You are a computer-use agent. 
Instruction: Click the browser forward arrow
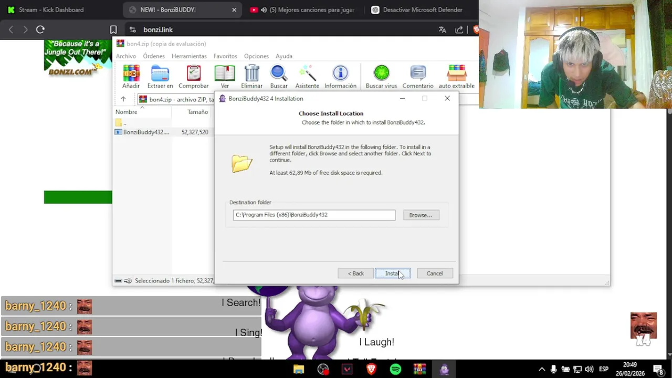pyautogui.click(x=25, y=29)
